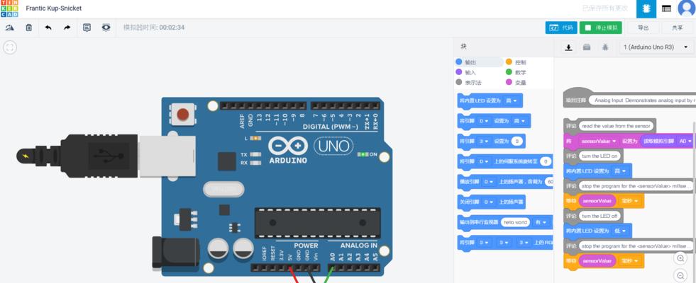This screenshot has height=283, width=696.
Task: Open pin dropdown in servo rotate block
Action: point(485,161)
